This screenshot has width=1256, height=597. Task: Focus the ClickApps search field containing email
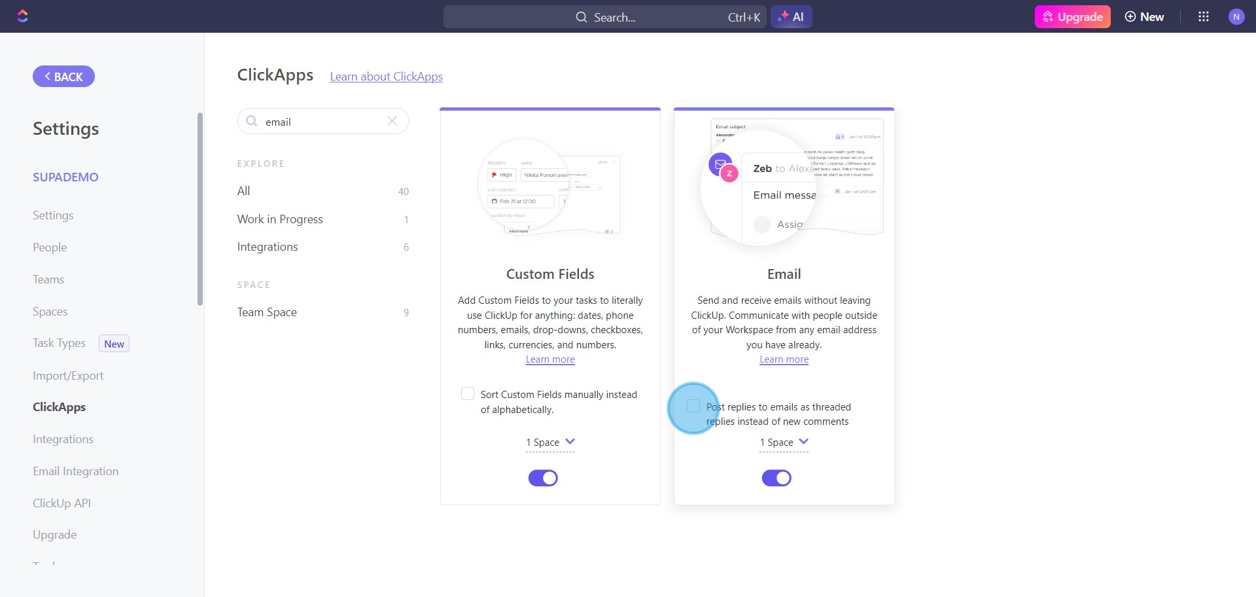pyautogui.click(x=323, y=121)
